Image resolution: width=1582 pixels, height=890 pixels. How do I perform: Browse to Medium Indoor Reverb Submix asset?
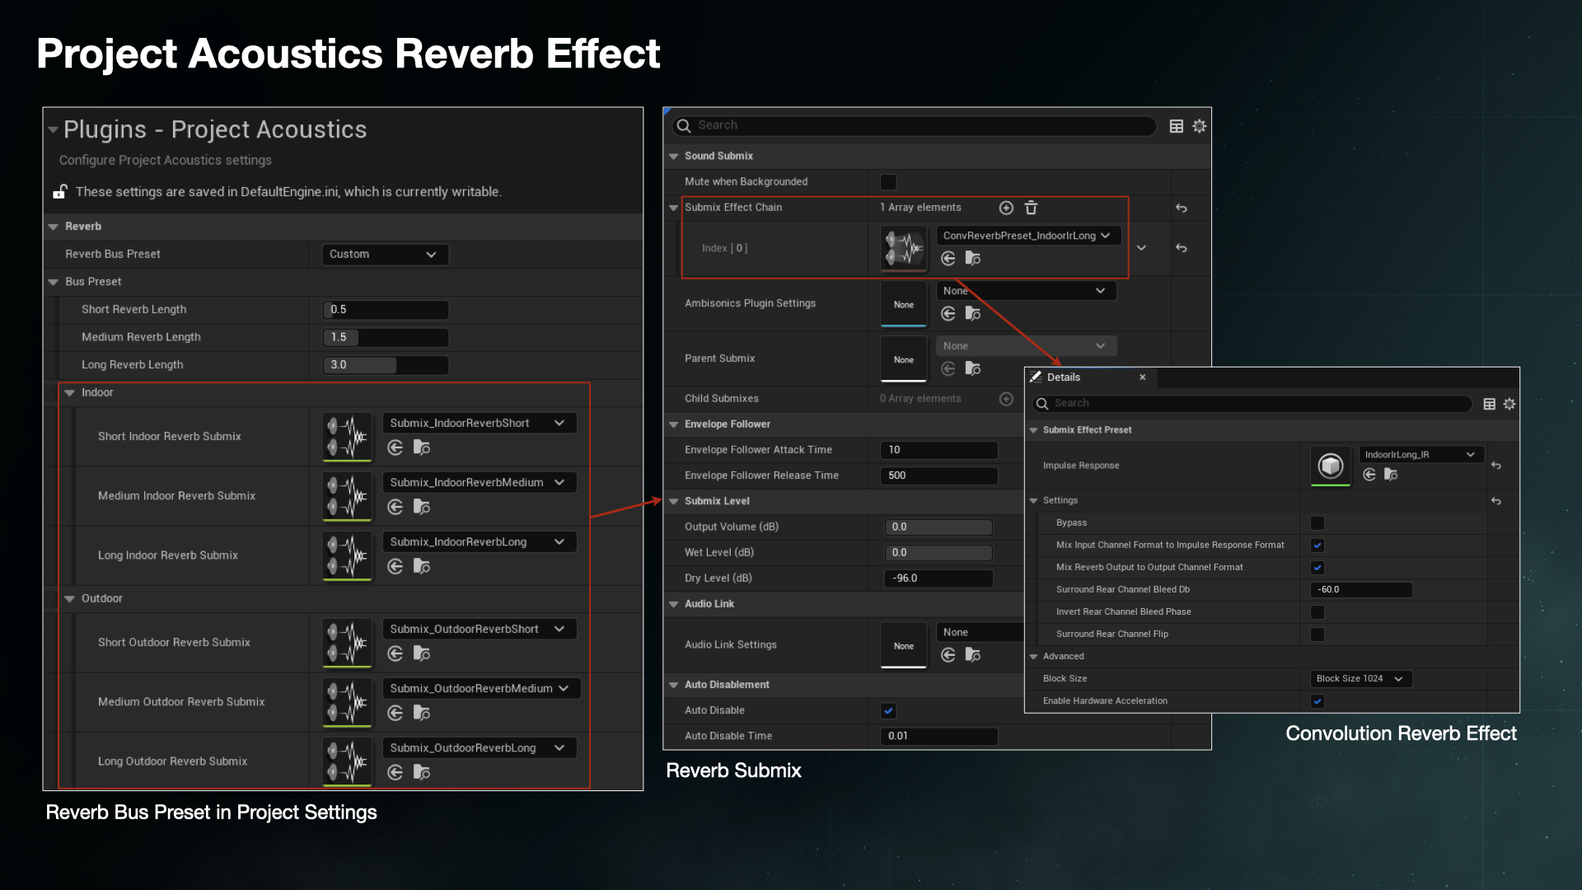(x=422, y=507)
